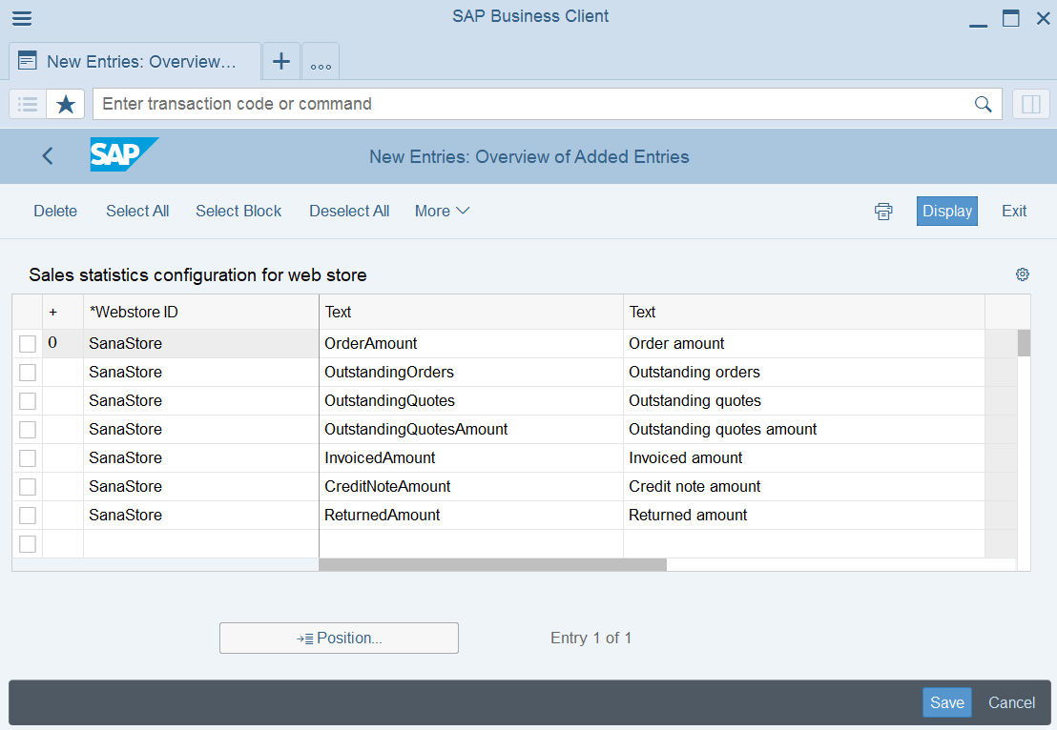Image resolution: width=1057 pixels, height=730 pixels.
Task: Go back using the left arrow
Action: [x=48, y=156]
